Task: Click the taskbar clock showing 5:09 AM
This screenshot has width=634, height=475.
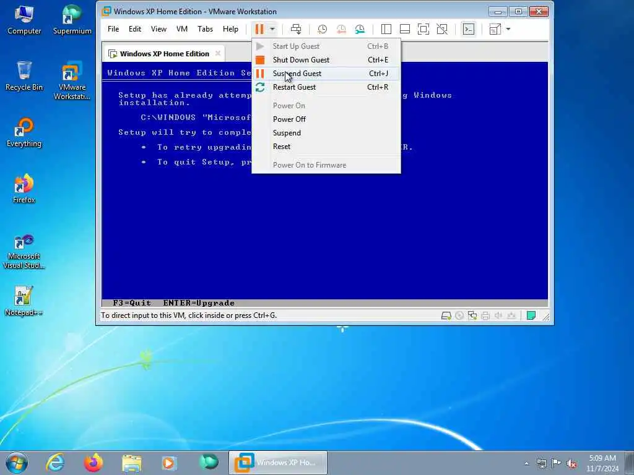Action: point(602,463)
